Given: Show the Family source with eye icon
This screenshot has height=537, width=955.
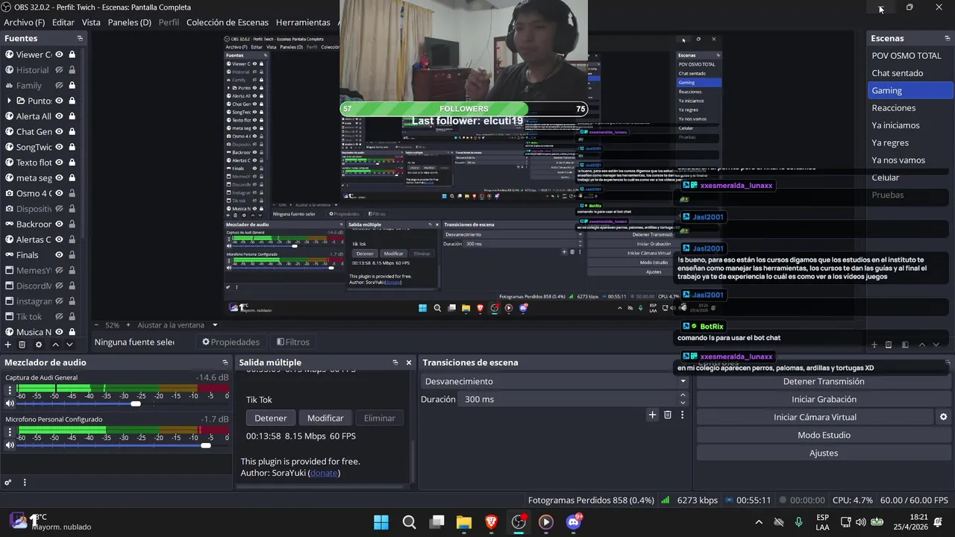Looking at the screenshot, I should coord(59,86).
